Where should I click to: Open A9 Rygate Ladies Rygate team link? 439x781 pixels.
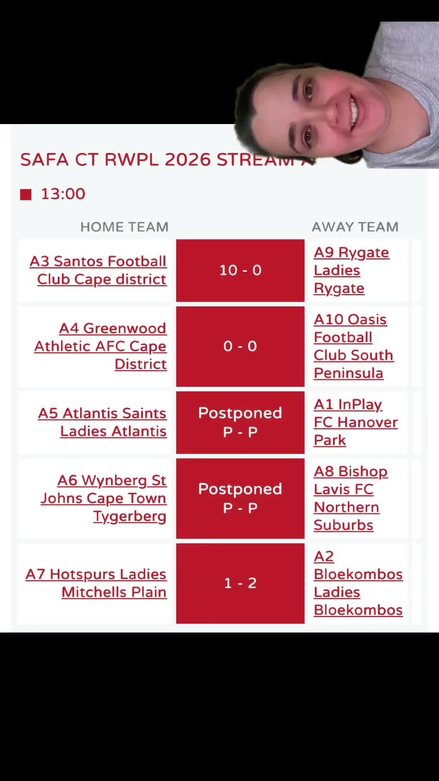352,271
